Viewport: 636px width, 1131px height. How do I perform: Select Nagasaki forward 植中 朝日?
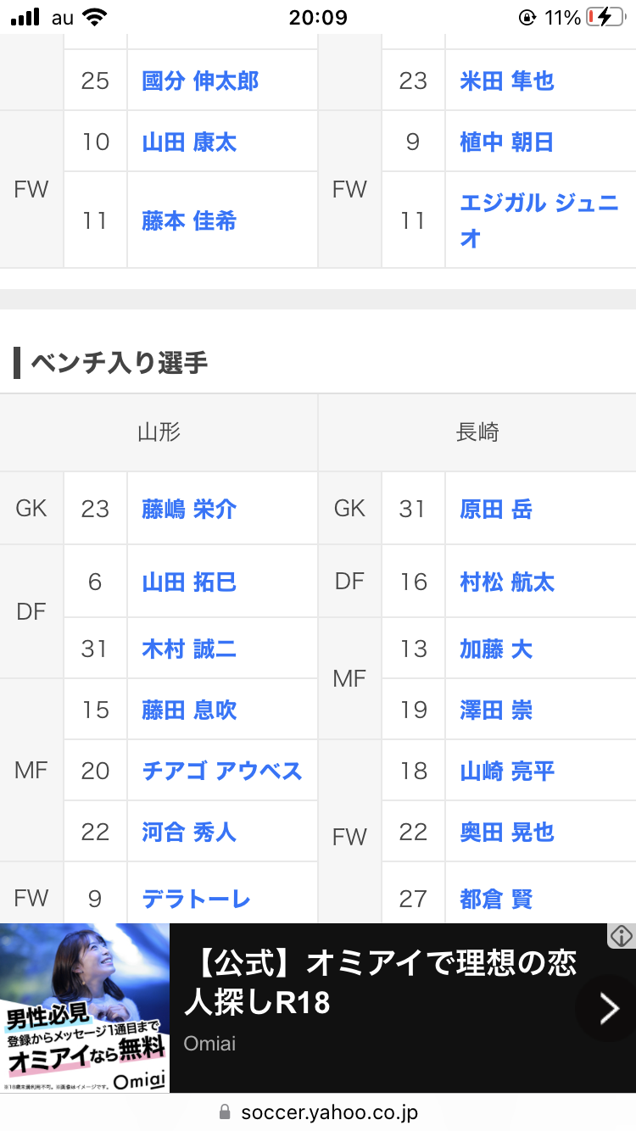tap(507, 142)
